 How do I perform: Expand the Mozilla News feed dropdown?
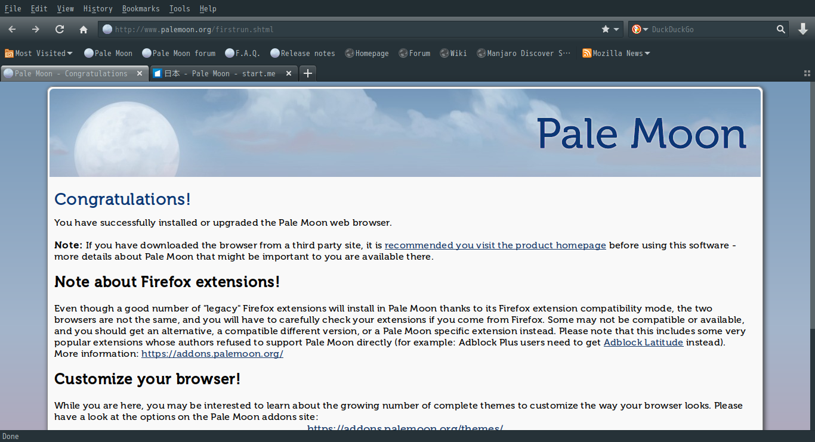(616, 53)
